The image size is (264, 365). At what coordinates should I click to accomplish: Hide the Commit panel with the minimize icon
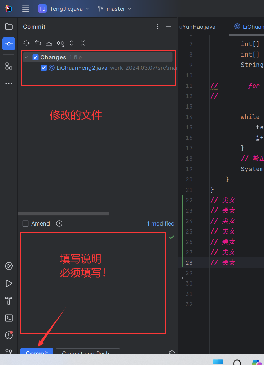pyautogui.click(x=168, y=26)
